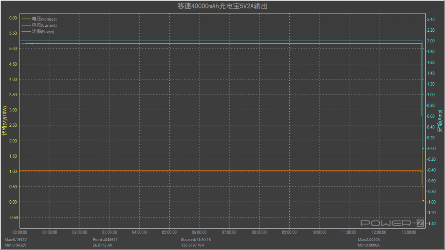Click the chart title 移速40000mAh充电宝5V2A输出

(x=222, y=6)
